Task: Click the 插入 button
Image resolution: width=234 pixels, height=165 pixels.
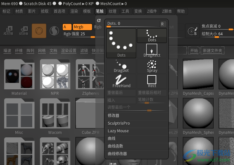Action: click(x=121, y=100)
